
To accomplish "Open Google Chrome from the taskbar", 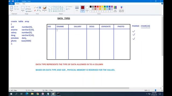I will 37,94.
